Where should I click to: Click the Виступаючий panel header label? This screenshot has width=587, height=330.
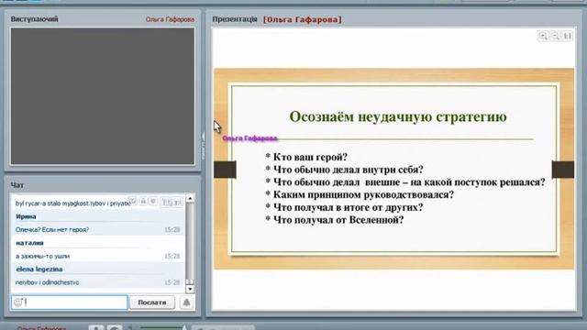point(35,19)
